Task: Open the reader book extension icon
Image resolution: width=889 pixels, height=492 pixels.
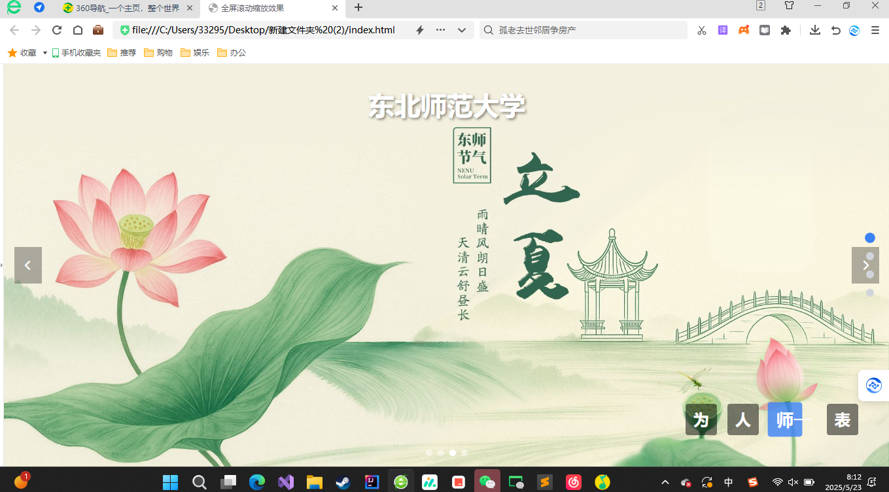Action: point(765,30)
